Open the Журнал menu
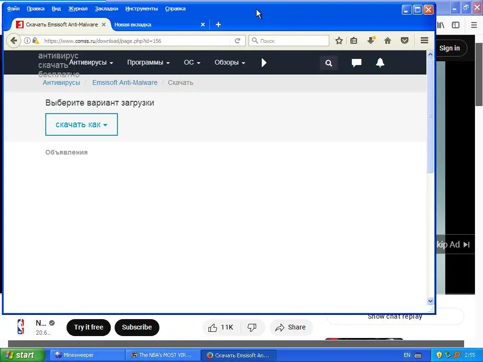The width and height of the screenshot is (483, 362). coord(78,8)
